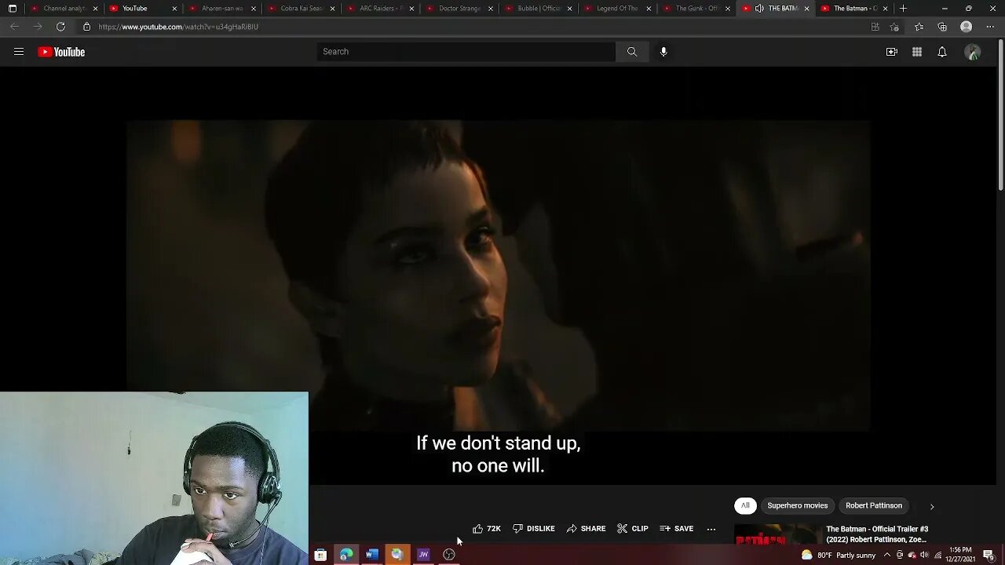Click the CLIP scissors button
Image resolution: width=1005 pixels, height=565 pixels.
coord(633,529)
